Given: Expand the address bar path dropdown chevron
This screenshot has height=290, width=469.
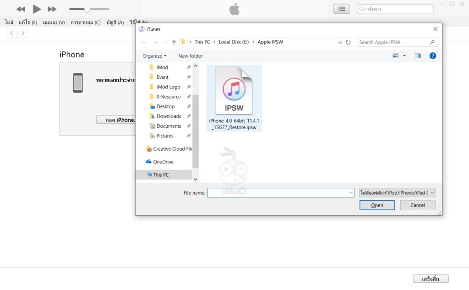Looking at the screenshot, I should [x=340, y=42].
